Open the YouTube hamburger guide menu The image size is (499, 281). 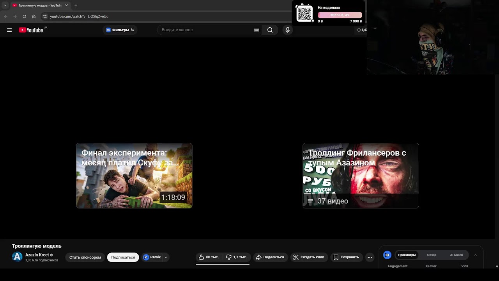(9, 30)
